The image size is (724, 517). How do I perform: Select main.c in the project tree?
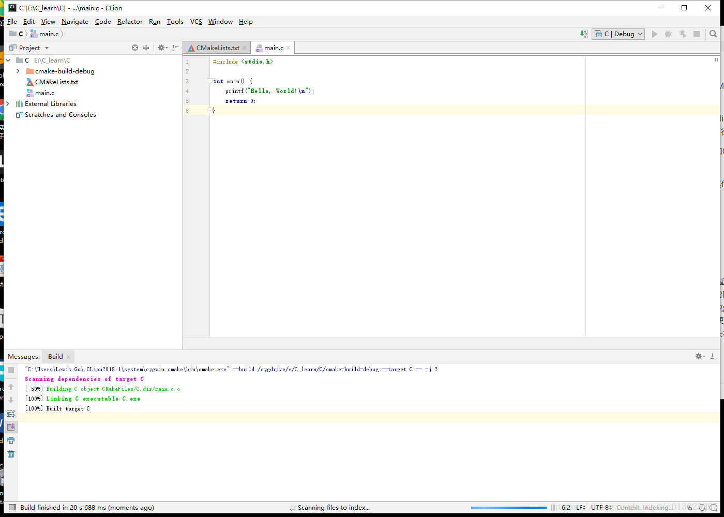coord(44,93)
